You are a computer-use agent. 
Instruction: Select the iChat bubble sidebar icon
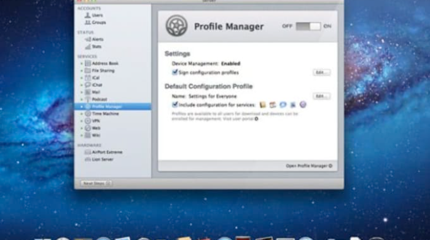(88, 85)
